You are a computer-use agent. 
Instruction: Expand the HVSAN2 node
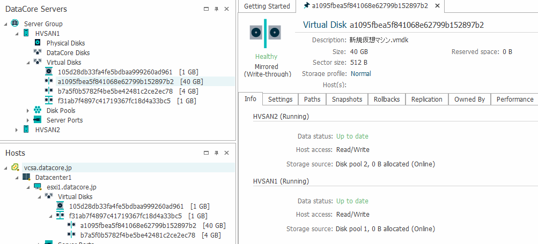coord(17,129)
